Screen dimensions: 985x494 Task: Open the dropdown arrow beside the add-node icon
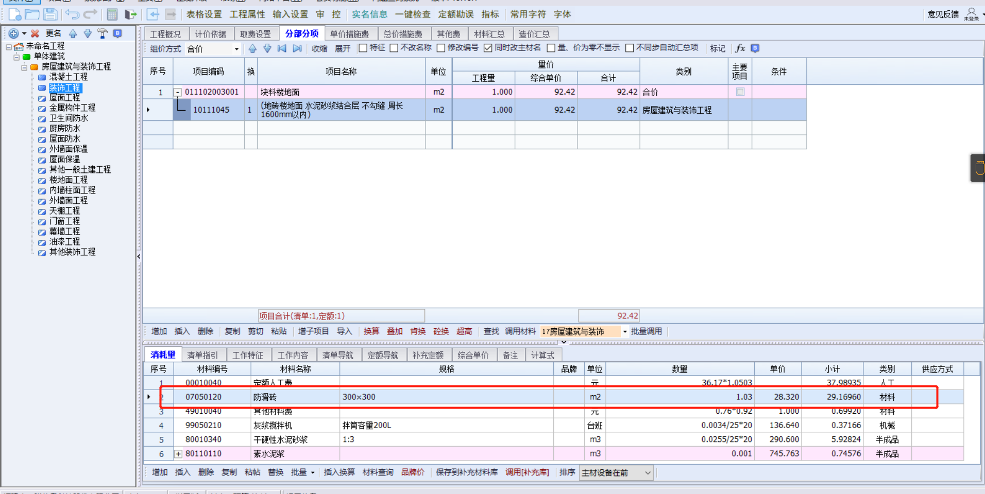pyautogui.click(x=24, y=33)
